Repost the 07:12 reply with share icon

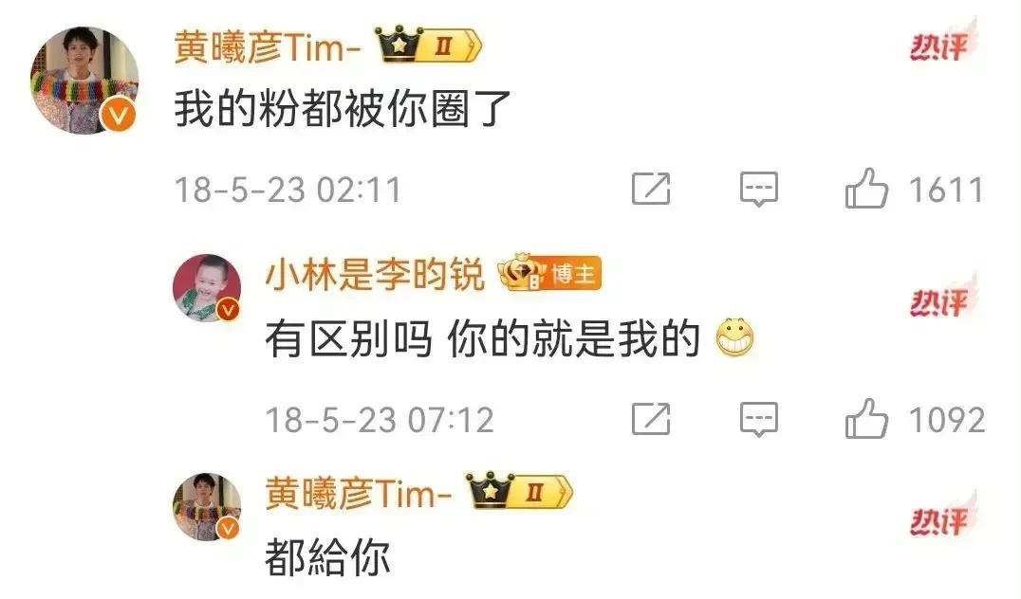click(x=651, y=418)
